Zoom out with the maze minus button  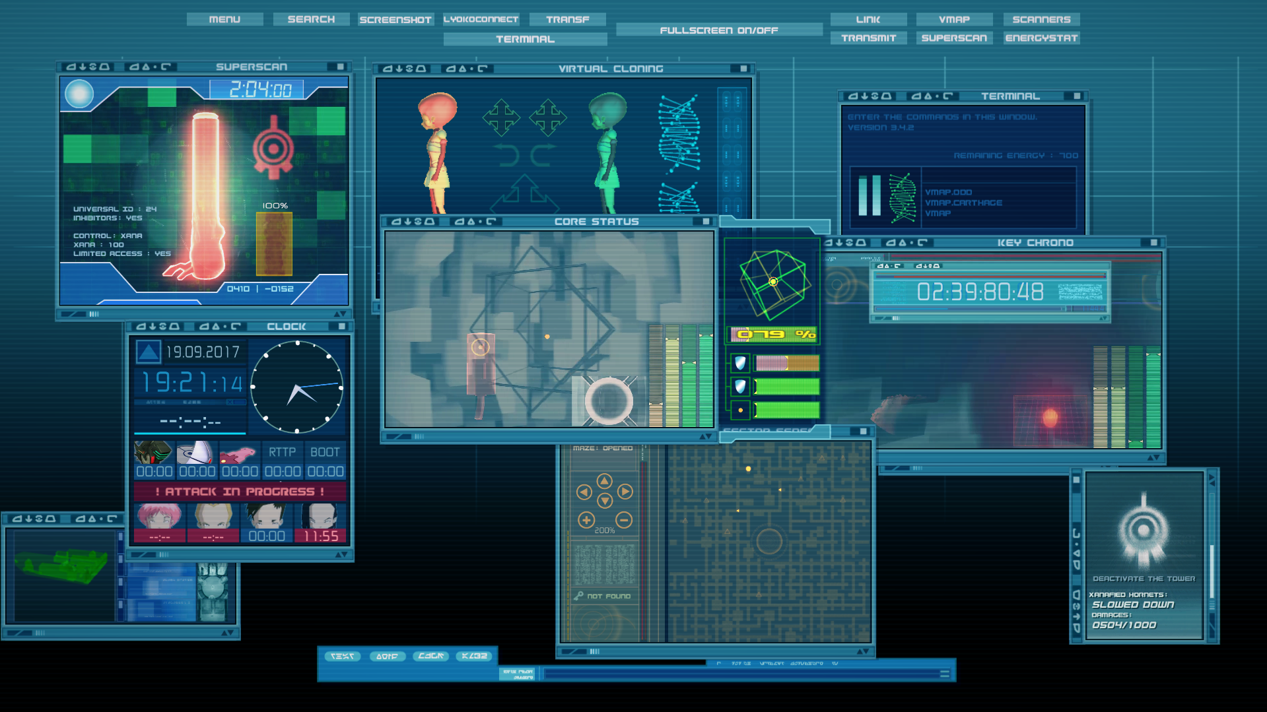point(624,520)
